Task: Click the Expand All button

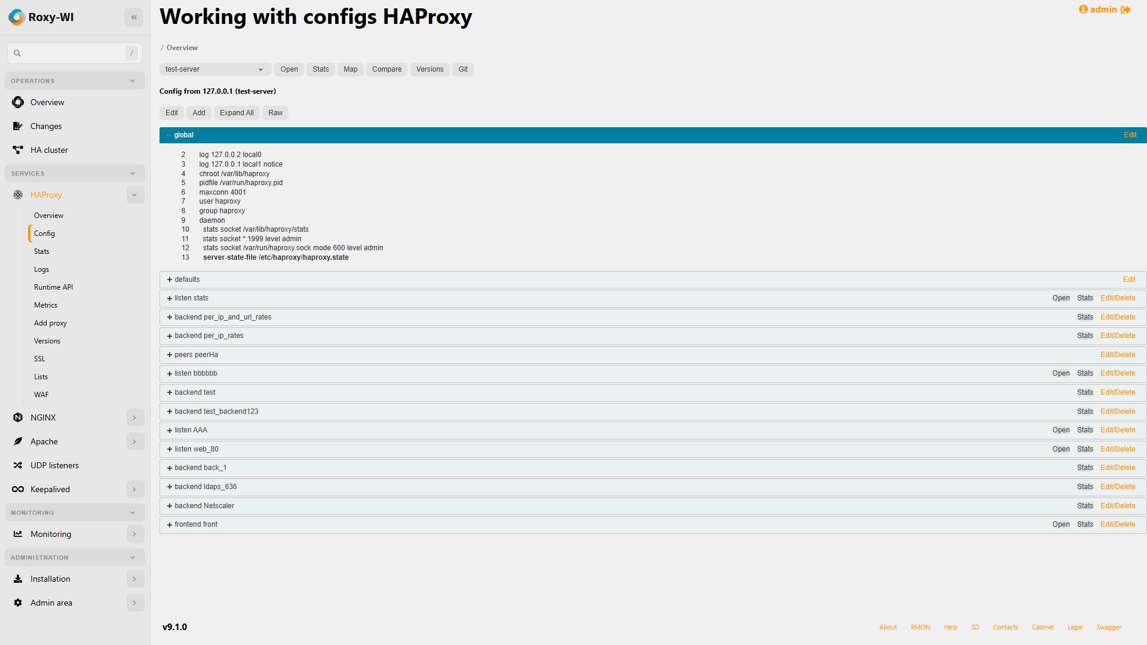Action: [x=237, y=113]
